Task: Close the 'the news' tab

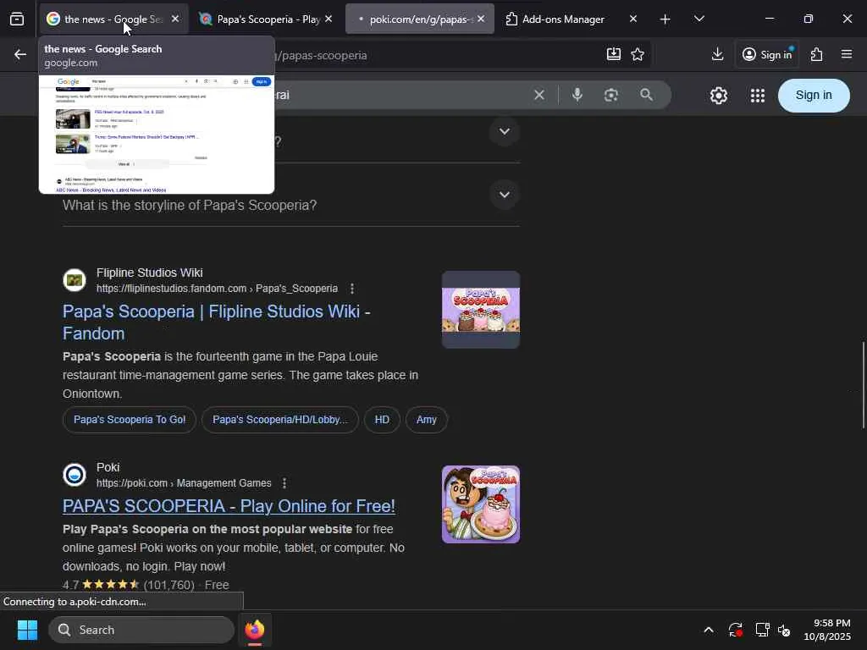Action: point(175,19)
